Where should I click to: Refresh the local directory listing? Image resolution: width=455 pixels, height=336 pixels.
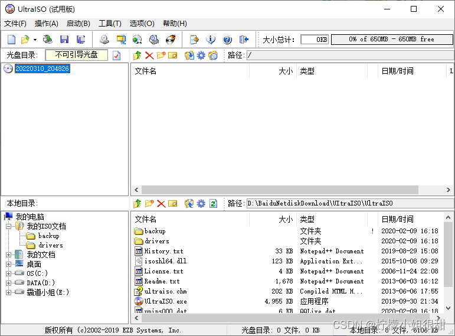click(x=213, y=204)
